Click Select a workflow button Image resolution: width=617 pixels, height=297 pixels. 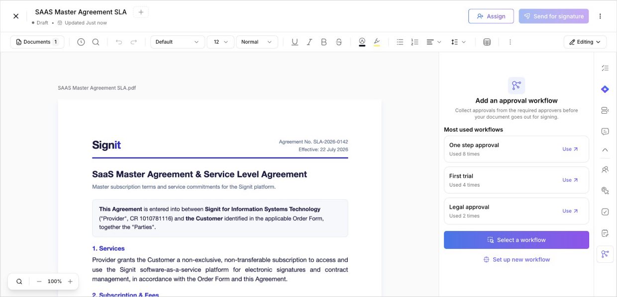(x=516, y=240)
